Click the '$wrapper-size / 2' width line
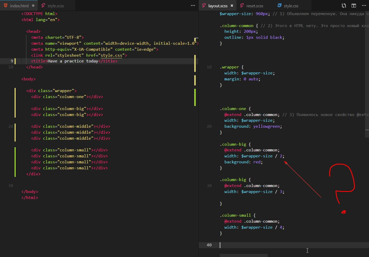369x257 pixels. click(x=254, y=156)
